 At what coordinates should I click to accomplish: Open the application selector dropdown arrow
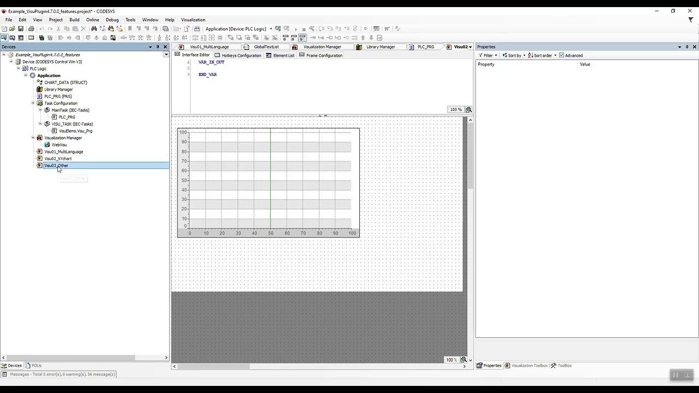click(x=271, y=28)
